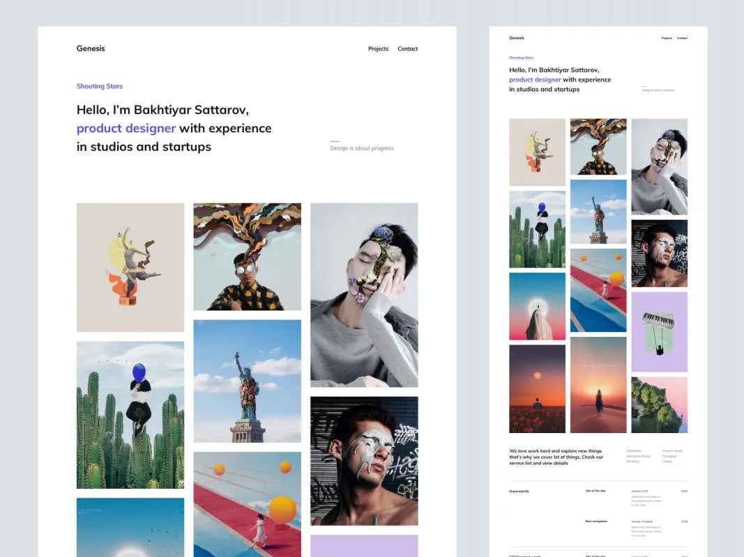Viewport: 744px width, 557px height.
Task: Open the large peeling-face portrait with graffiti
Action: click(x=364, y=460)
